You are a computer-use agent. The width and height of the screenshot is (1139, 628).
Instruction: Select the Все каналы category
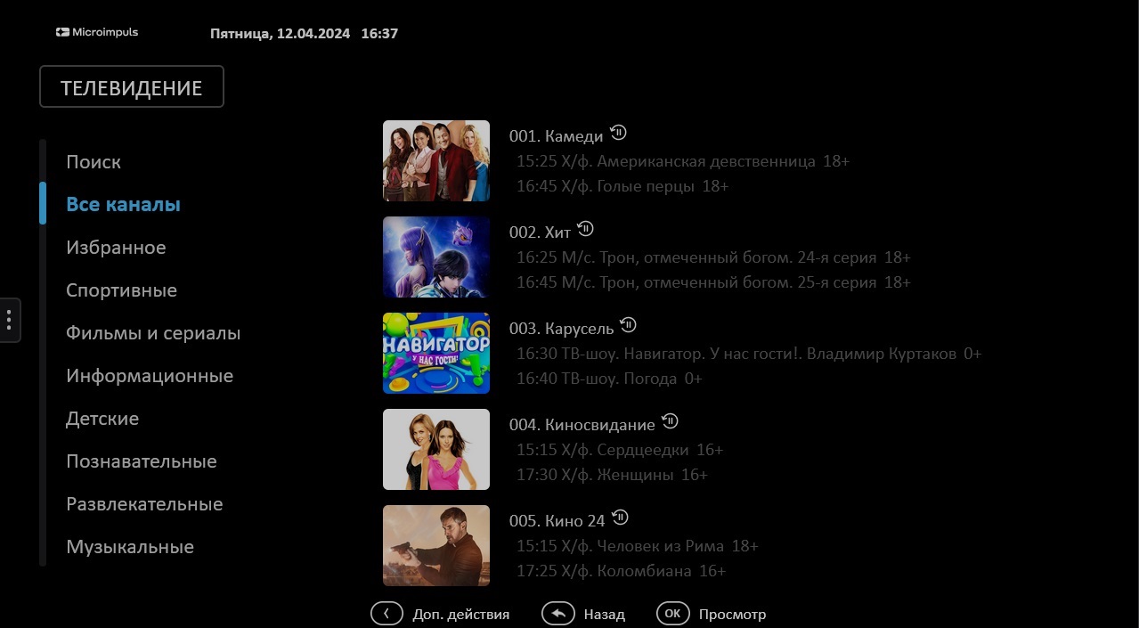[123, 205]
